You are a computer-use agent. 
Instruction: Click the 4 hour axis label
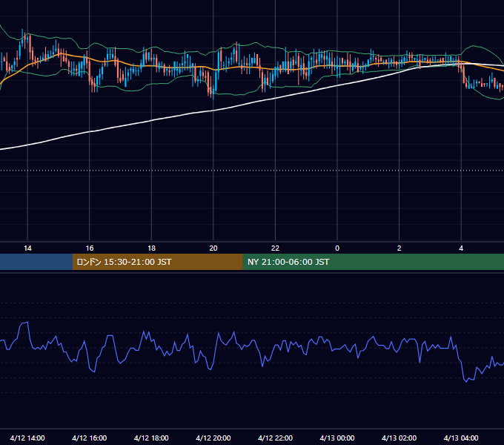[x=461, y=248]
